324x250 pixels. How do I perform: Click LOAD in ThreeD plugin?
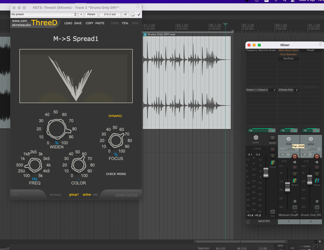tap(68, 23)
